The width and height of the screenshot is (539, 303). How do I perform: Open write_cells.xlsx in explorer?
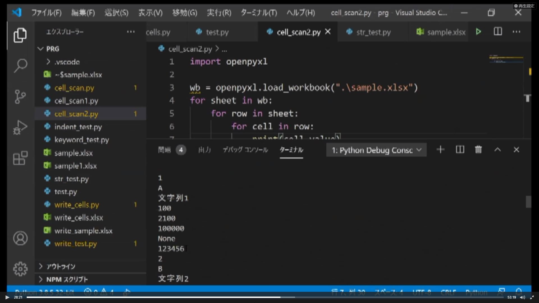click(x=90, y=218)
